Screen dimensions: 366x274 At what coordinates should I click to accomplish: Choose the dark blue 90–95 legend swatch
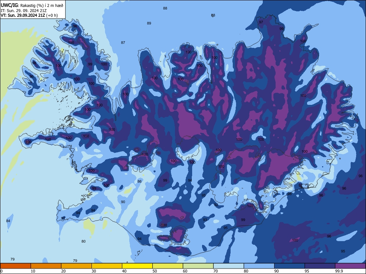290,266
